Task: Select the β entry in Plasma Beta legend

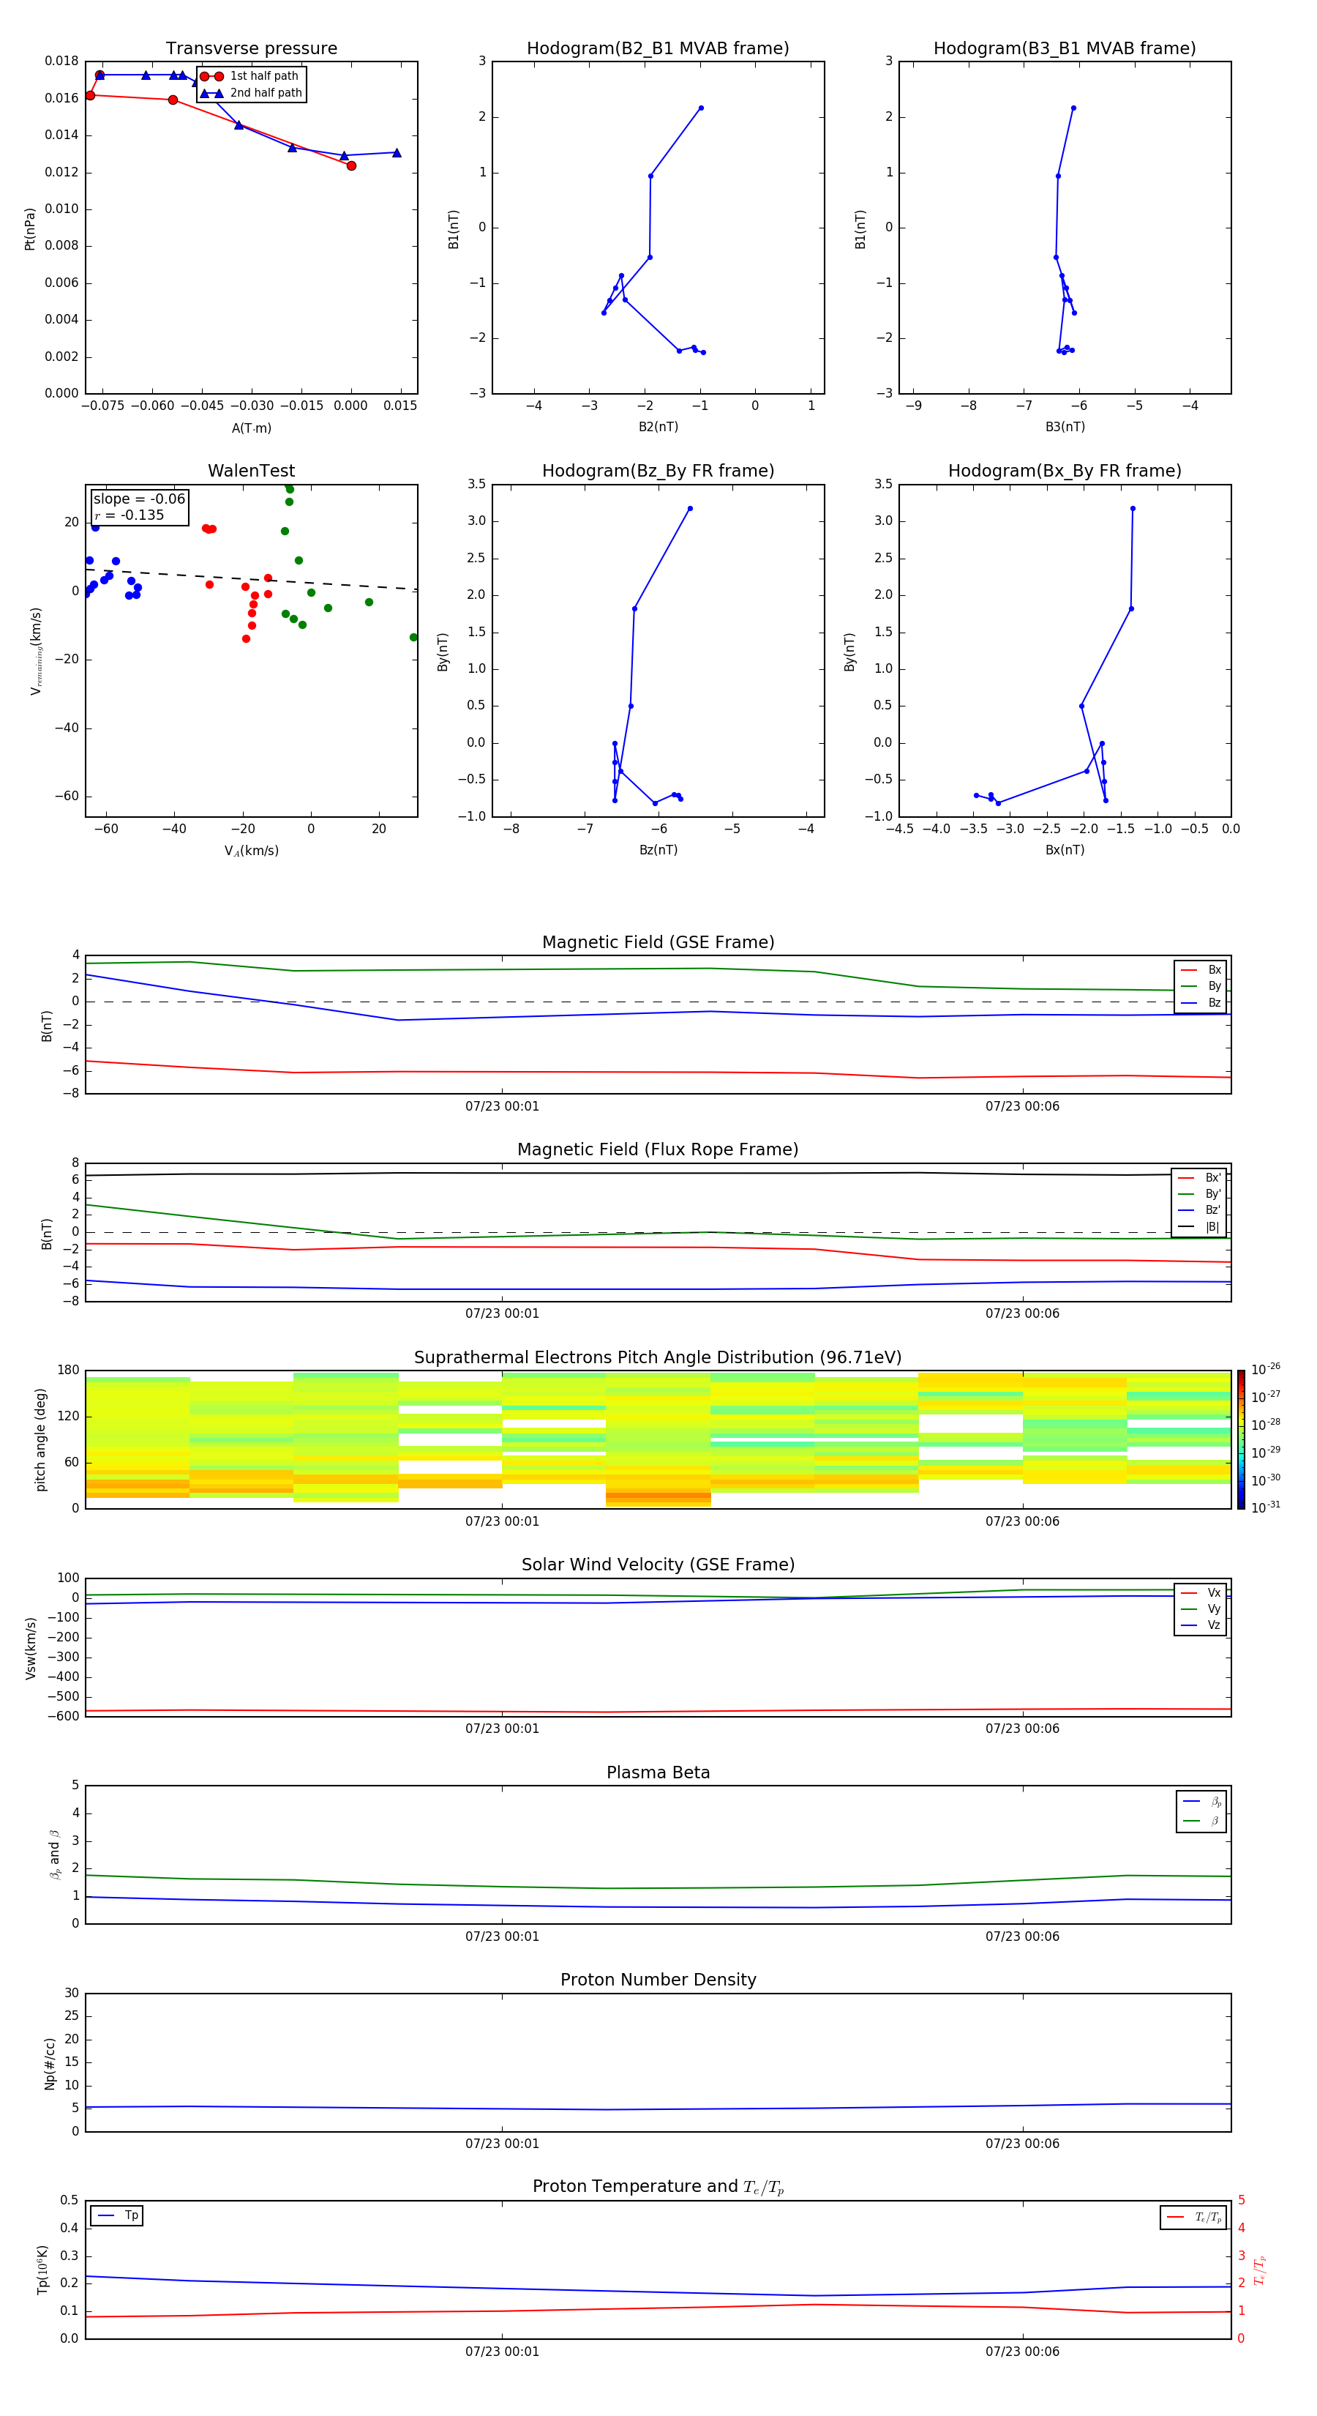Action: [x=1201, y=1821]
